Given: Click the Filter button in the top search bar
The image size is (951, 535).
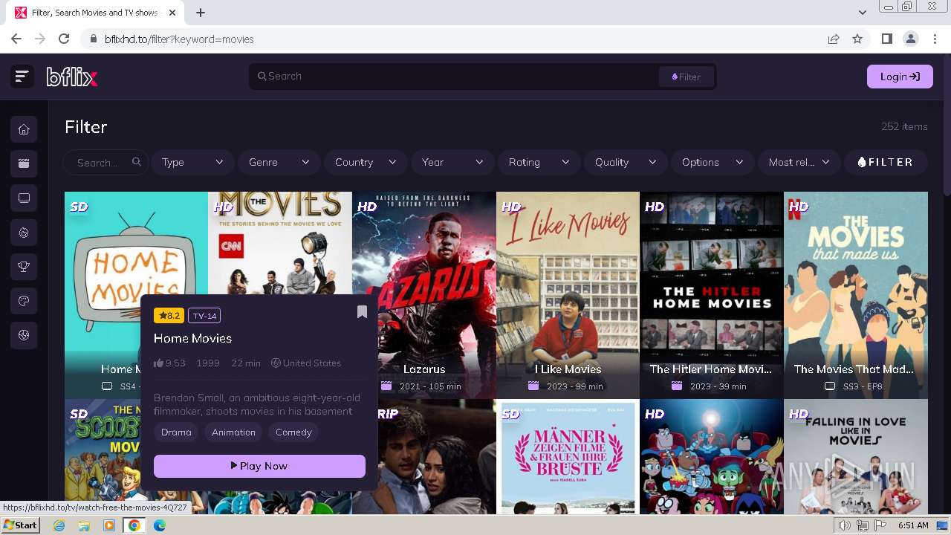Looking at the screenshot, I should click(x=686, y=77).
